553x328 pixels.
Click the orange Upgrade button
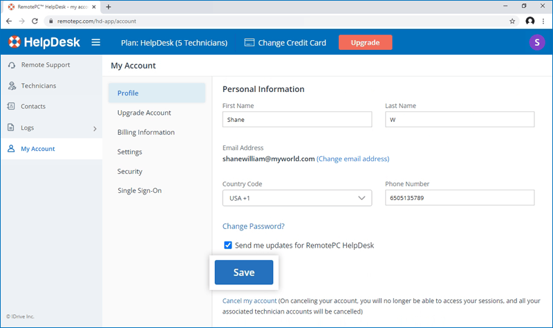[365, 43]
